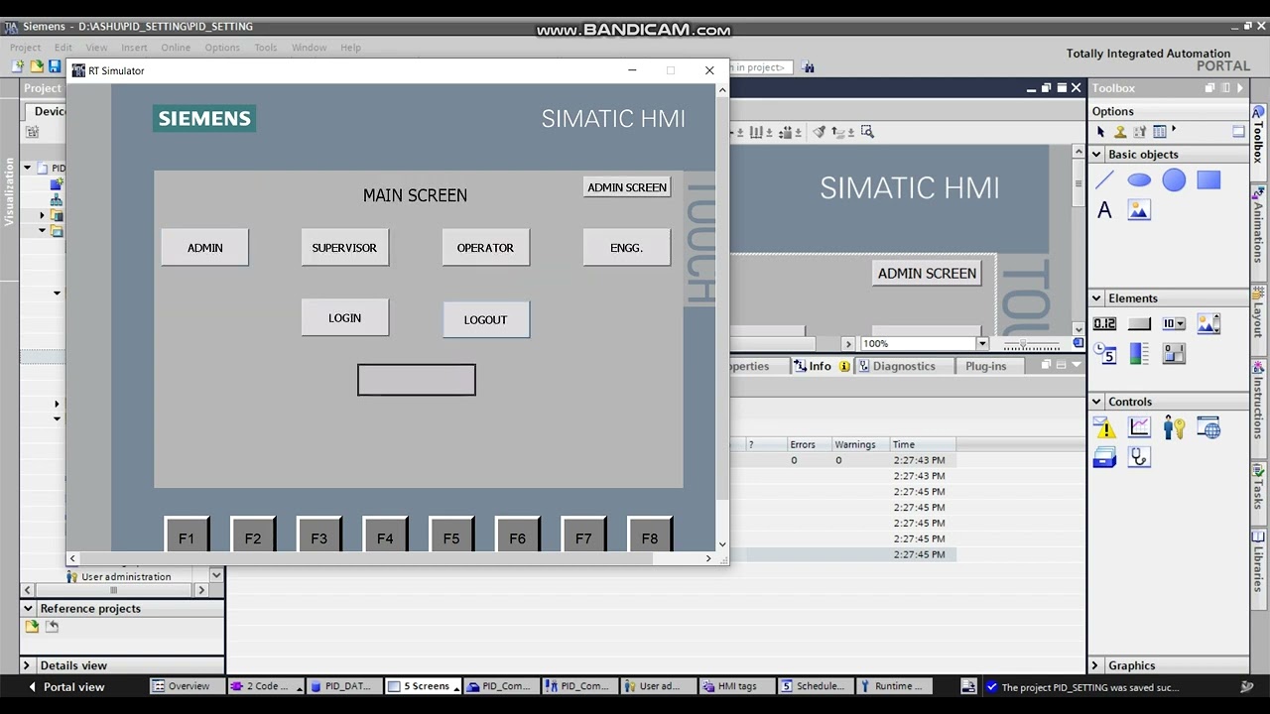Screen dimensions: 1270x714
Task: Open the 100% zoom dropdown
Action: pos(982,344)
